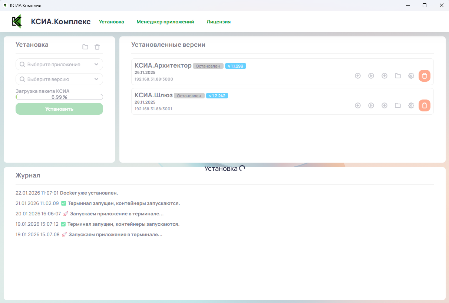Click the Загрузка пакета КСИА progress bar
Viewport: 449px width, 303px height.
[x=59, y=97]
